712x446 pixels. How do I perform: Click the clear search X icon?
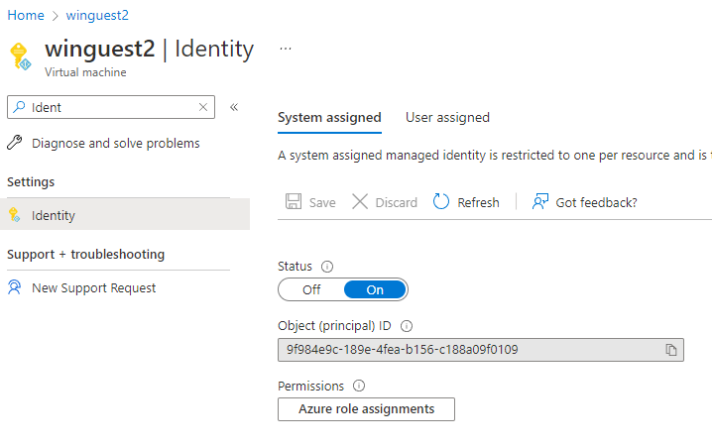point(203,107)
